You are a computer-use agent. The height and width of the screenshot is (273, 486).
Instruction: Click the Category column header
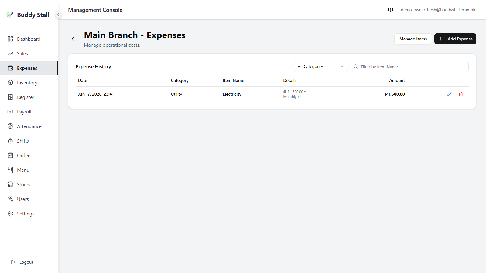tap(180, 80)
